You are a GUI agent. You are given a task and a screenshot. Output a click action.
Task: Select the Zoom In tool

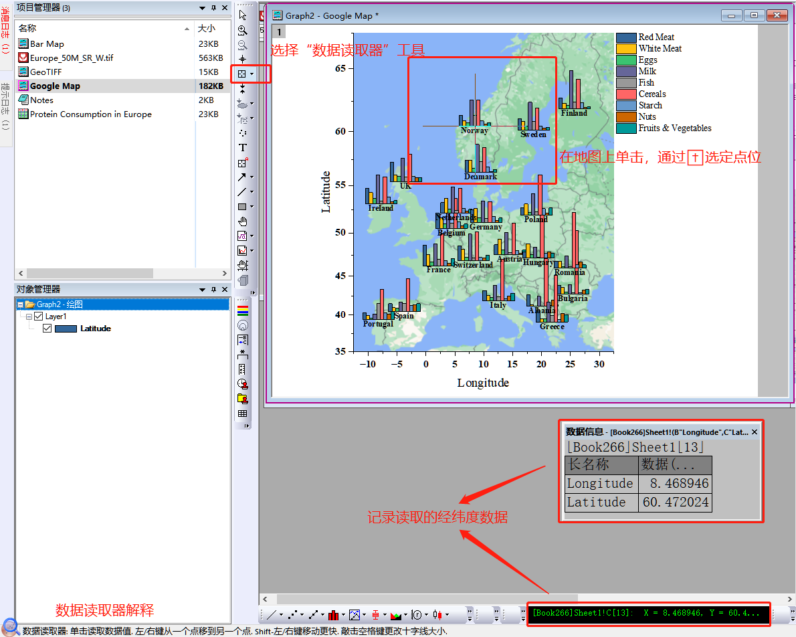pyautogui.click(x=243, y=30)
